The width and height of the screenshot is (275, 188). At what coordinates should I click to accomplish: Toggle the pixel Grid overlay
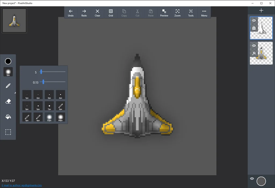111,12
